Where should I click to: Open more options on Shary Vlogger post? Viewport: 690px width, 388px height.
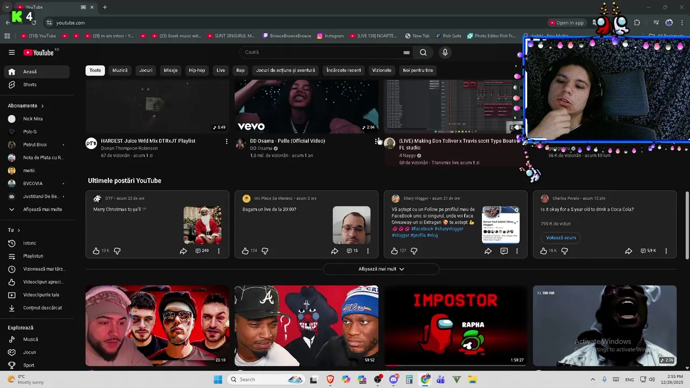(517, 251)
